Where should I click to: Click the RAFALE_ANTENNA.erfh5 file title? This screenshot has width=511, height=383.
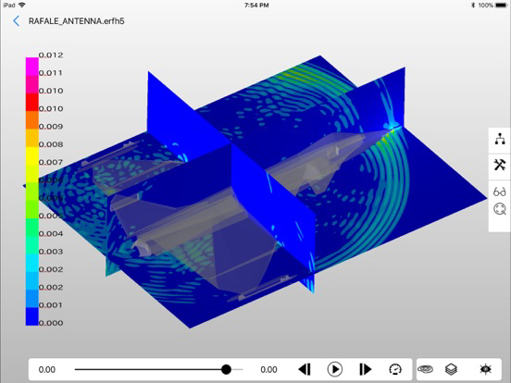[77, 21]
